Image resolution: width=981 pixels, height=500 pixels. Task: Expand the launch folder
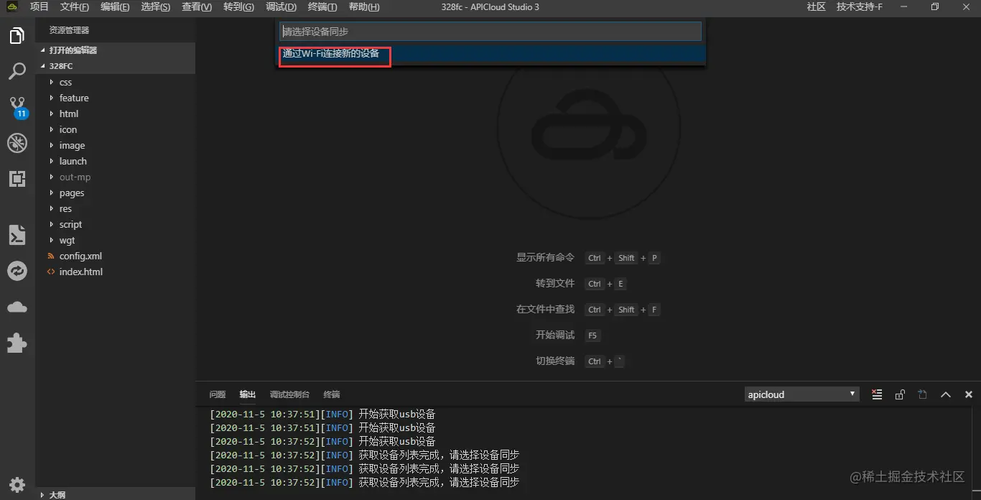115,161
